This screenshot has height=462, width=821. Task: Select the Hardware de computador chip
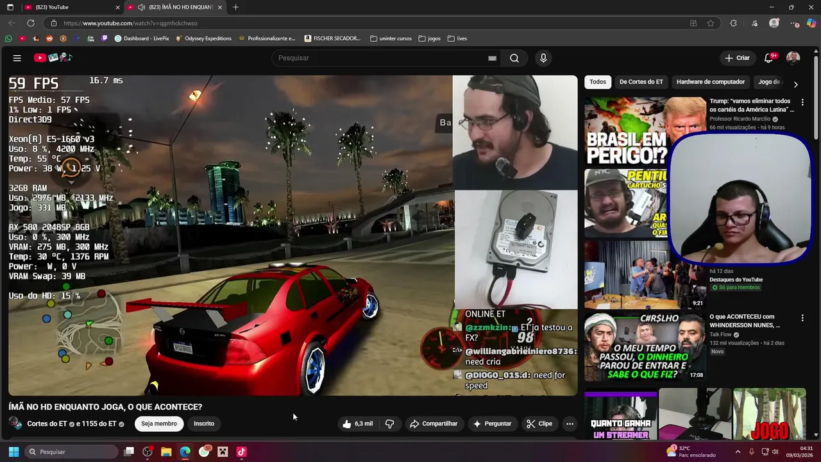(711, 81)
